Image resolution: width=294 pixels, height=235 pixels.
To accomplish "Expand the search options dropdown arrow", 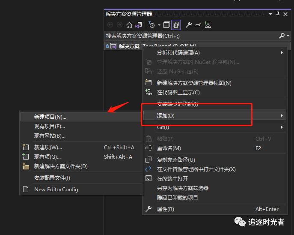I will click(x=287, y=36).
